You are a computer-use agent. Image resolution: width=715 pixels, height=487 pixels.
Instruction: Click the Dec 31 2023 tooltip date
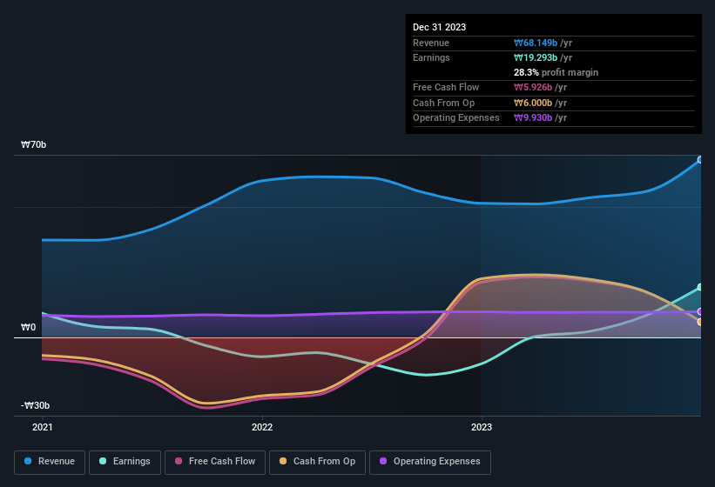click(439, 27)
